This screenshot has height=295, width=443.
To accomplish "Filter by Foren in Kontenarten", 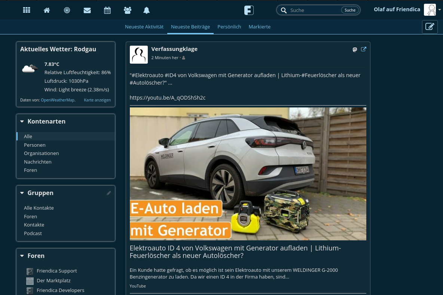I will (x=30, y=170).
